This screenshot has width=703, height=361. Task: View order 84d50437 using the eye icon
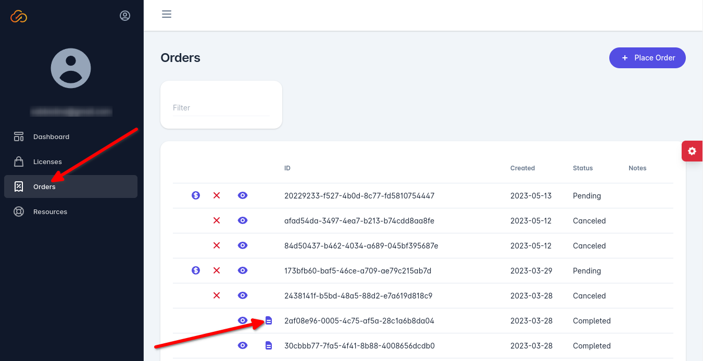tap(243, 245)
